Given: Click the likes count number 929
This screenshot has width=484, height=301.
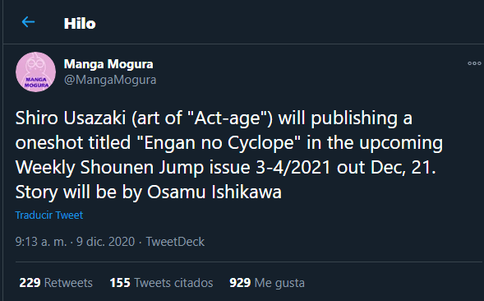Looking at the screenshot, I should [x=240, y=283].
